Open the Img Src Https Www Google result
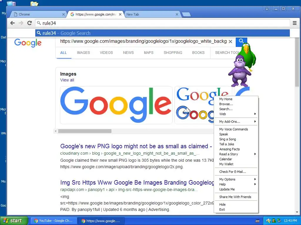The width and height of the screenshot is (301, 225). pos(137,183)
